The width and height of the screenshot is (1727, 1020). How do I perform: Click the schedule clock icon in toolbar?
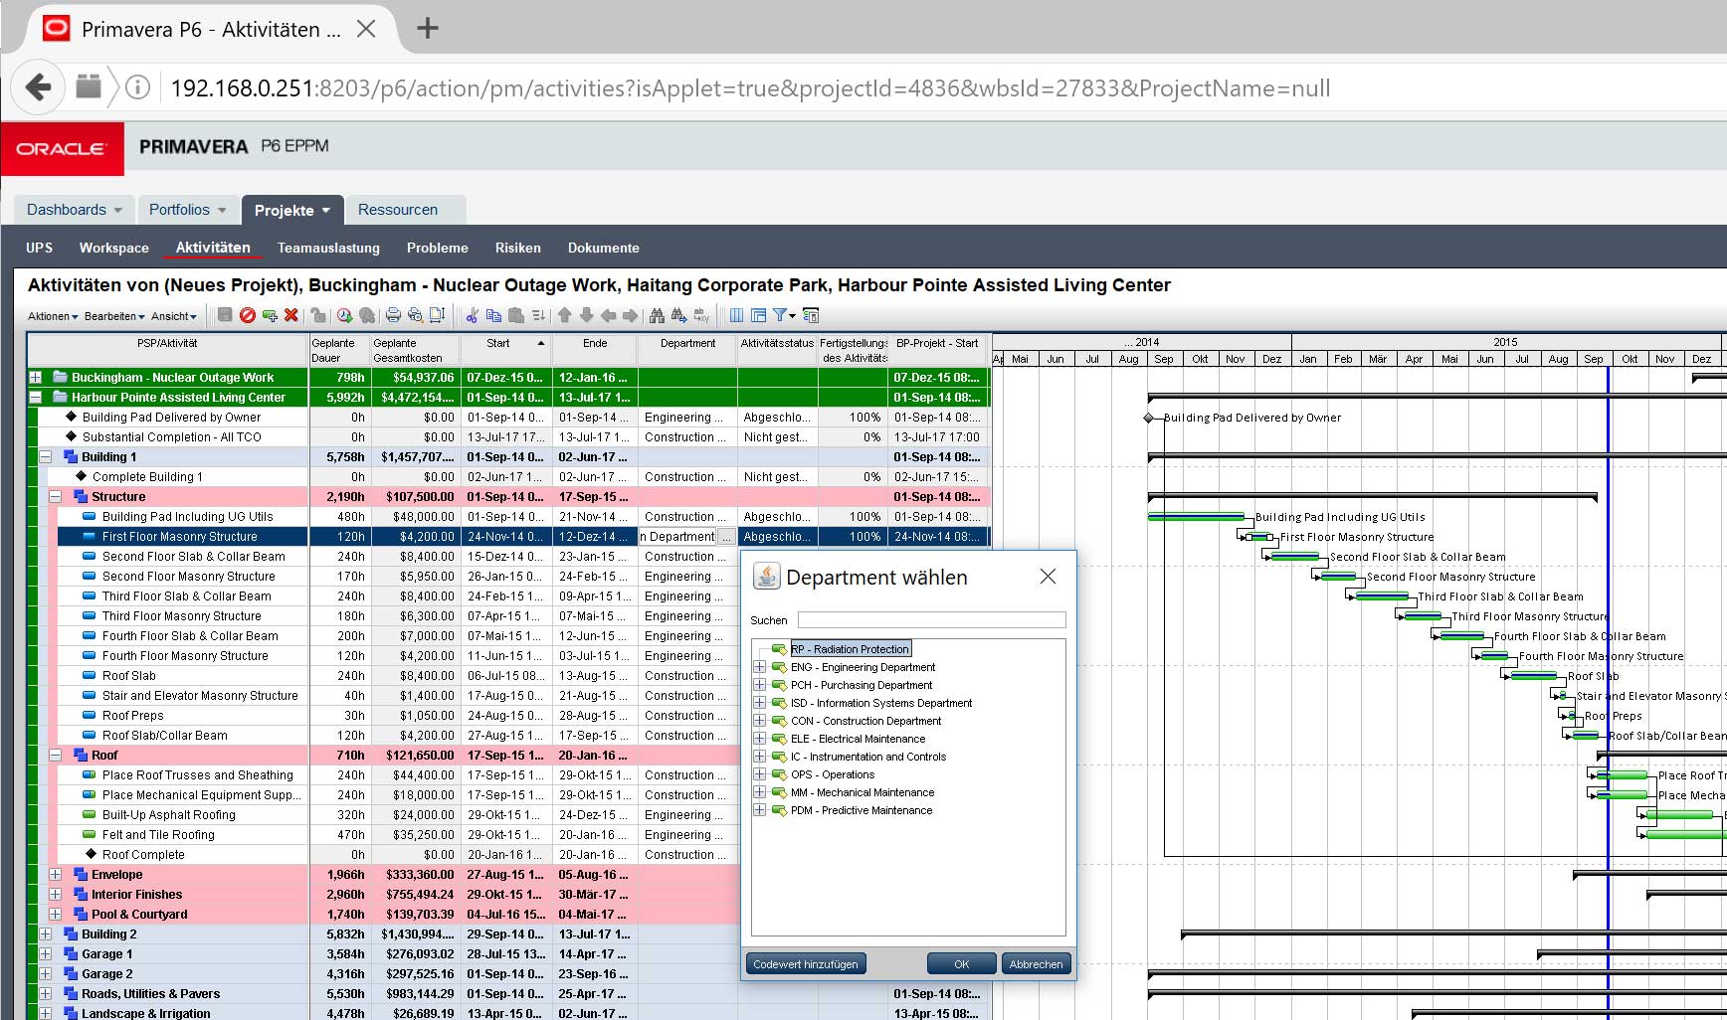pyautogui.click(x=344, y=315)
